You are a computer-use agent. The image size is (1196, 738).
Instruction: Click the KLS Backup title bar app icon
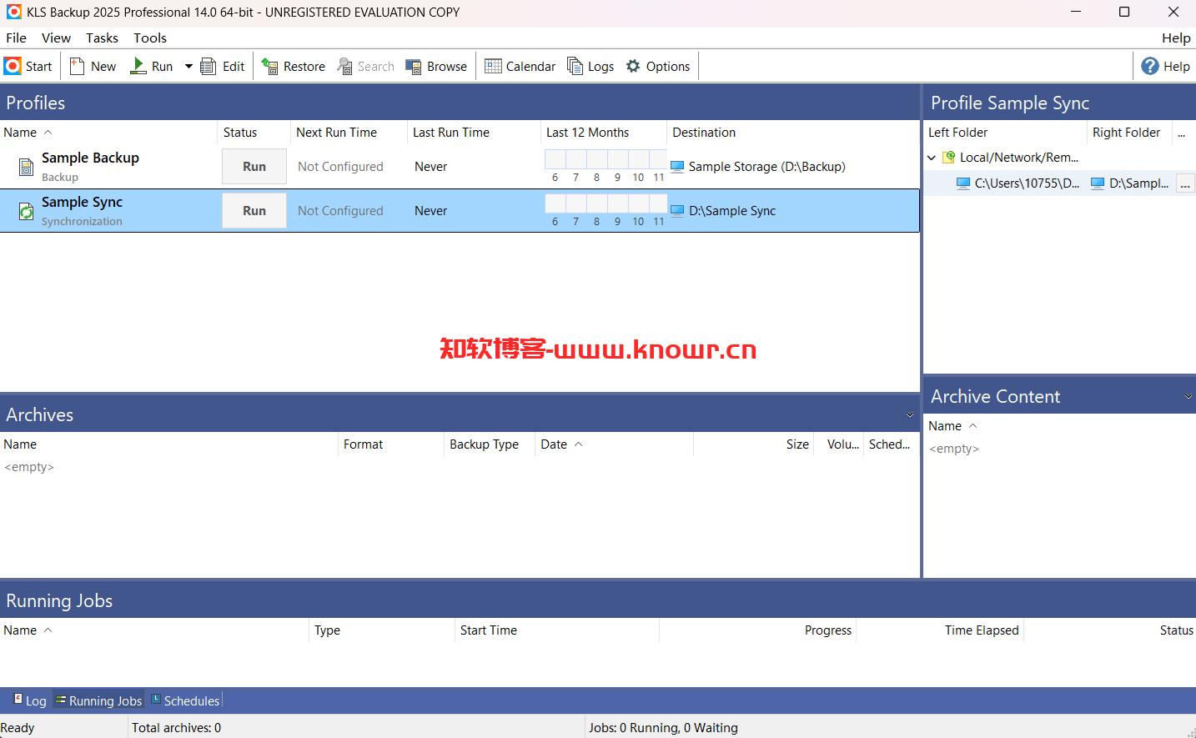click(13, 12)
